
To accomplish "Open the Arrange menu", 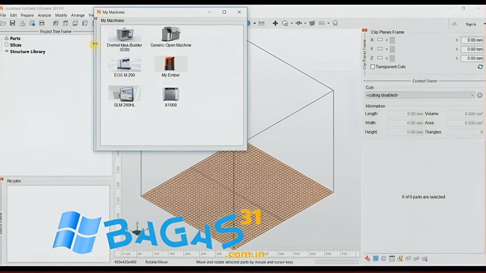I will (x=78, y=15).
